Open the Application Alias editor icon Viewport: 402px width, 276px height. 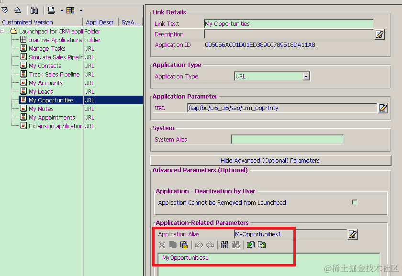pyautogui.click(x=353, y=234)
